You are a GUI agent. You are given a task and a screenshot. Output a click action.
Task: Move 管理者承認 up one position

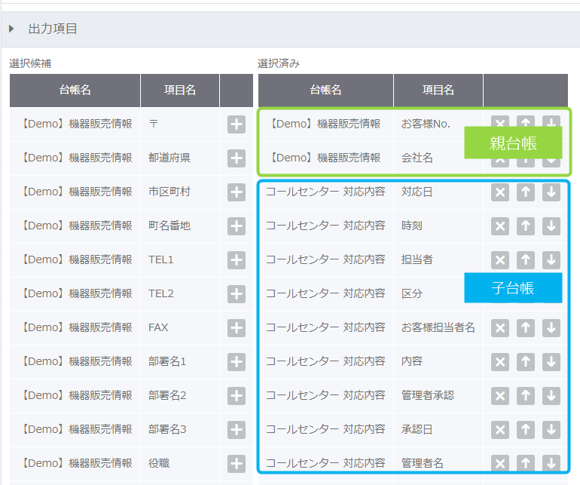click(x=526, y=396)
